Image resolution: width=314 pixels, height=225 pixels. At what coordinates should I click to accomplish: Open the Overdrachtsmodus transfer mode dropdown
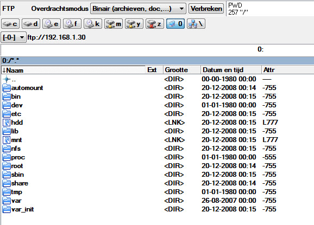tap(138, 9)
